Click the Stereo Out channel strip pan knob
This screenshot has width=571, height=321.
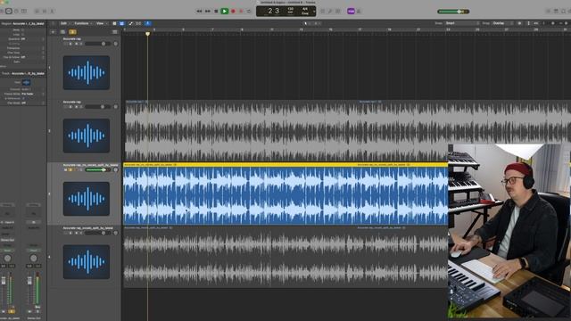click(34, 259)
